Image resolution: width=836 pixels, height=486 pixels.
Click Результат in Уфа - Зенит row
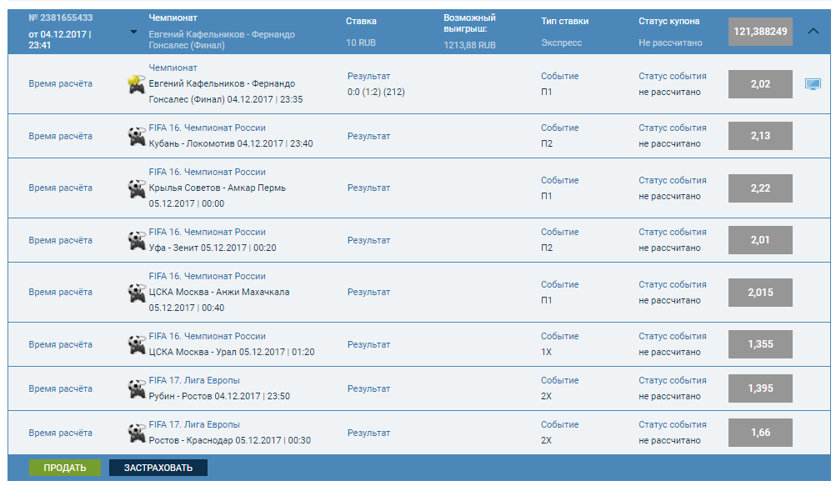(x=369, y=240)
